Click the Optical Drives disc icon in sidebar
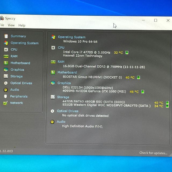Screen dimensions: 172x172 (6, 83)
